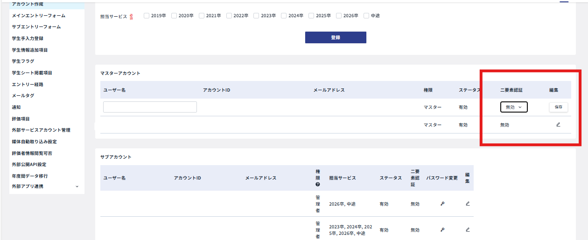Go to 外部サービスアカウント管理 in sidebar
588x240 pixels.
click(x=41, y=130)
